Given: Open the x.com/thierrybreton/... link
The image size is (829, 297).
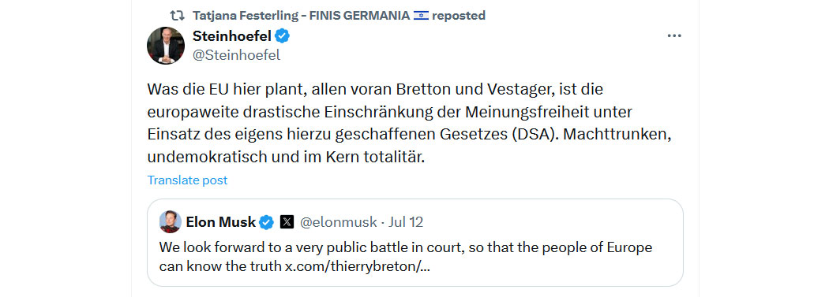Looking at the screenshot, I should 358,266.
